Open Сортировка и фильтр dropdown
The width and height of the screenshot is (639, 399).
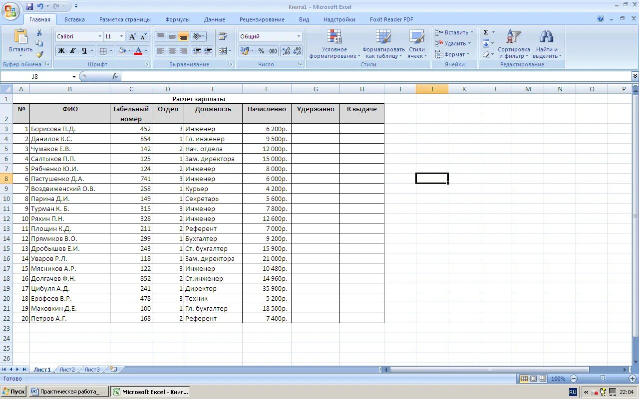pos(514,43)
